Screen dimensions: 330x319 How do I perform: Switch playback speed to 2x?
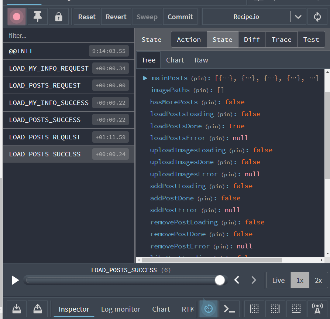pyautogui.click(x=318, y=280)
